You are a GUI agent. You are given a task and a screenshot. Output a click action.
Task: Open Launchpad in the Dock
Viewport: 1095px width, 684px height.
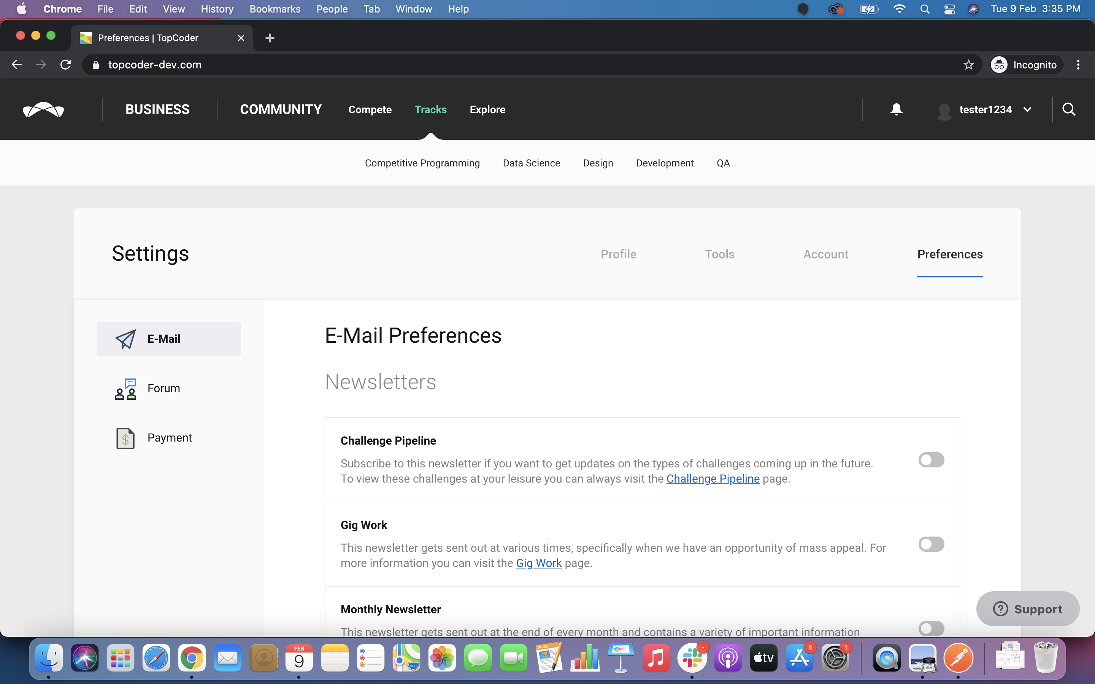pyautogui.click(x=121, y=658)
